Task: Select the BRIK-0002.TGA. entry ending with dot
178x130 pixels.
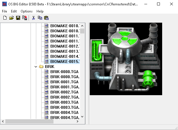Action: 65,97
